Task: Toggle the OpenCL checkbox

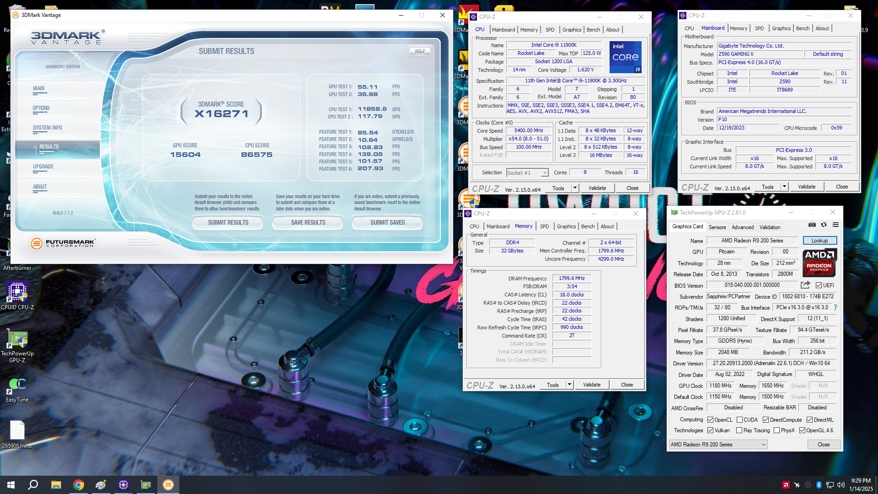Action: coord(710,419)
